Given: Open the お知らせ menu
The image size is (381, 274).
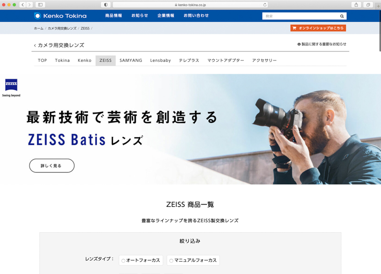Looking at the screenshot, I should pyautogui.click(x=140, y=16).
